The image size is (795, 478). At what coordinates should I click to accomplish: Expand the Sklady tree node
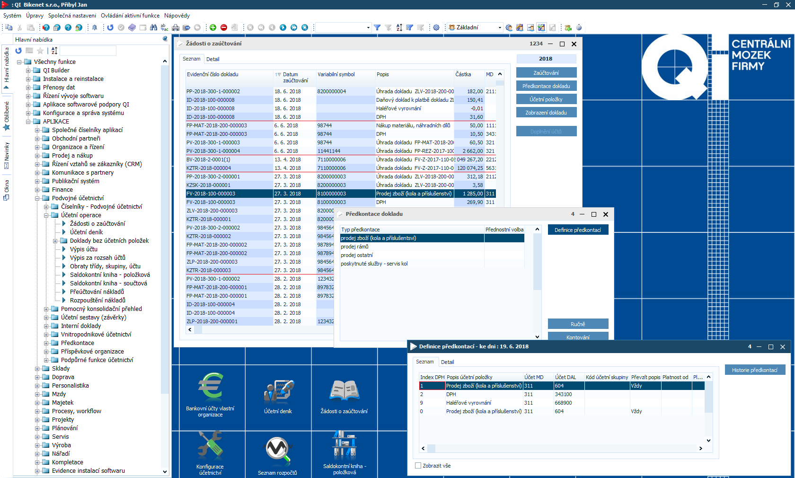pyautogui.click(x=37, y=369)
